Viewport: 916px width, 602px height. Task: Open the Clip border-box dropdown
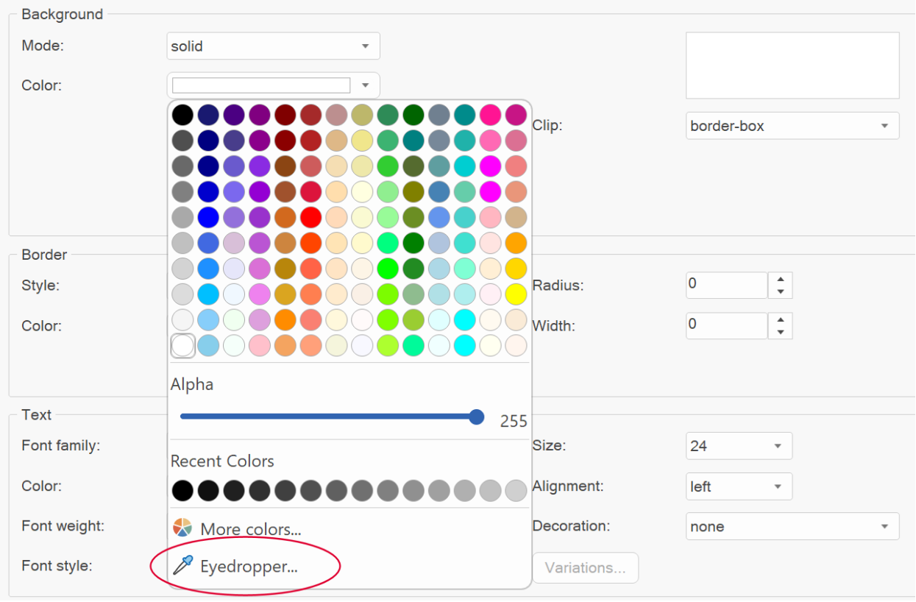tap(792, 126)
